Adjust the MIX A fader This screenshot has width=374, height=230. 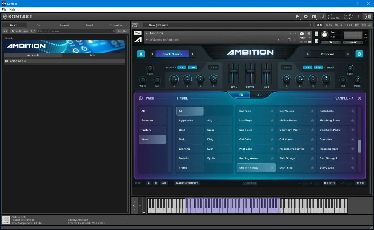tap(234, 71)
